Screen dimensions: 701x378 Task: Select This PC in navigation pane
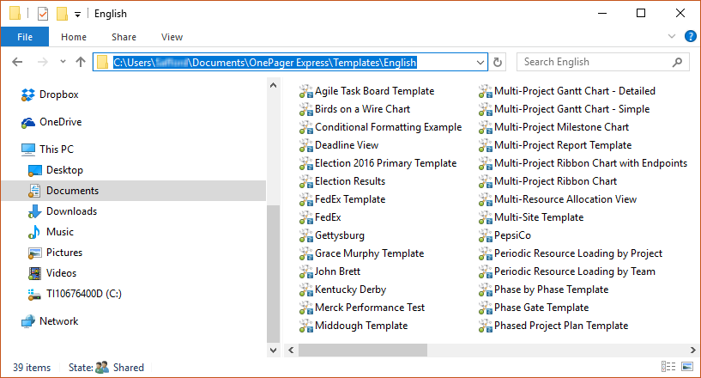(47, 149)
